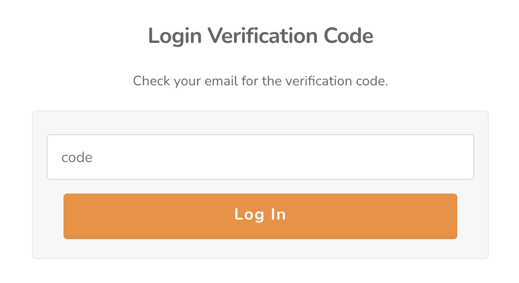This screenshot has height=283, width=519.
Task: Confirm login using the Log In button
Action: tap(260, 216)
